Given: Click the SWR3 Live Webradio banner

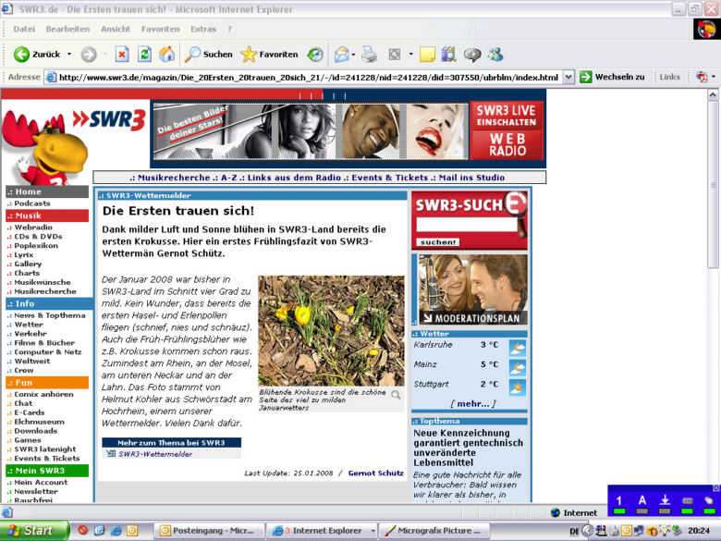Looking at the screenshot, I should [507, 130].
